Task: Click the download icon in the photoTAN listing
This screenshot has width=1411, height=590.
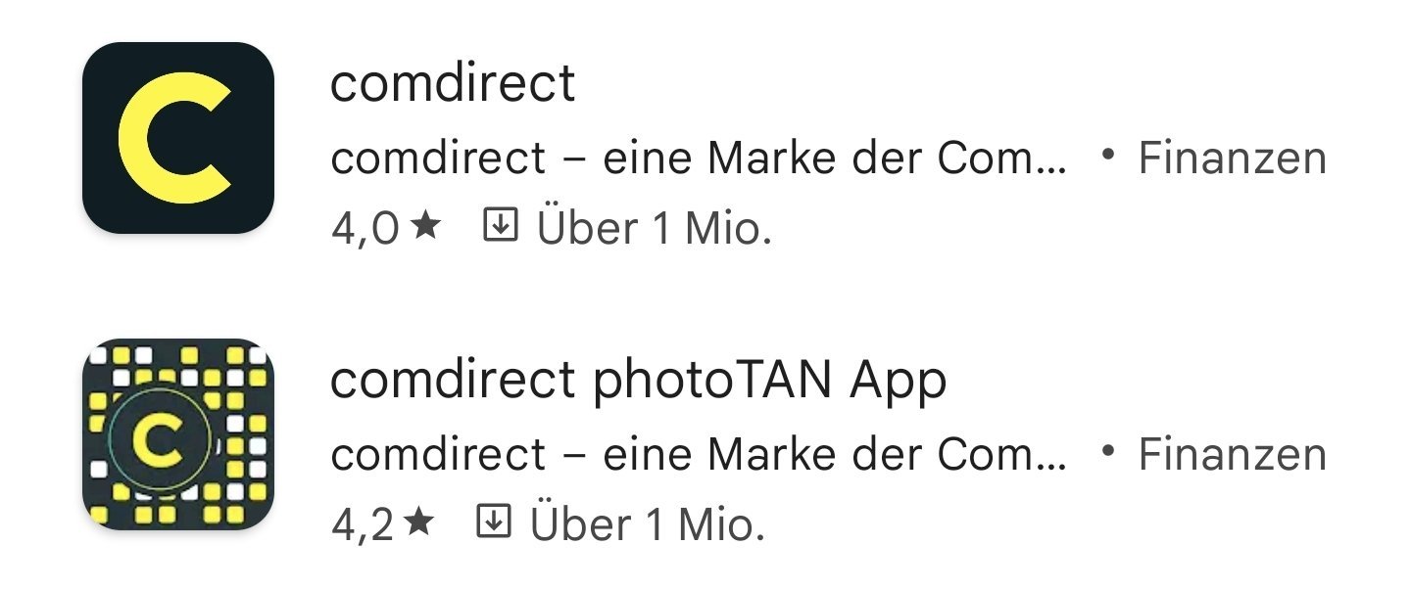Action: 494,523
